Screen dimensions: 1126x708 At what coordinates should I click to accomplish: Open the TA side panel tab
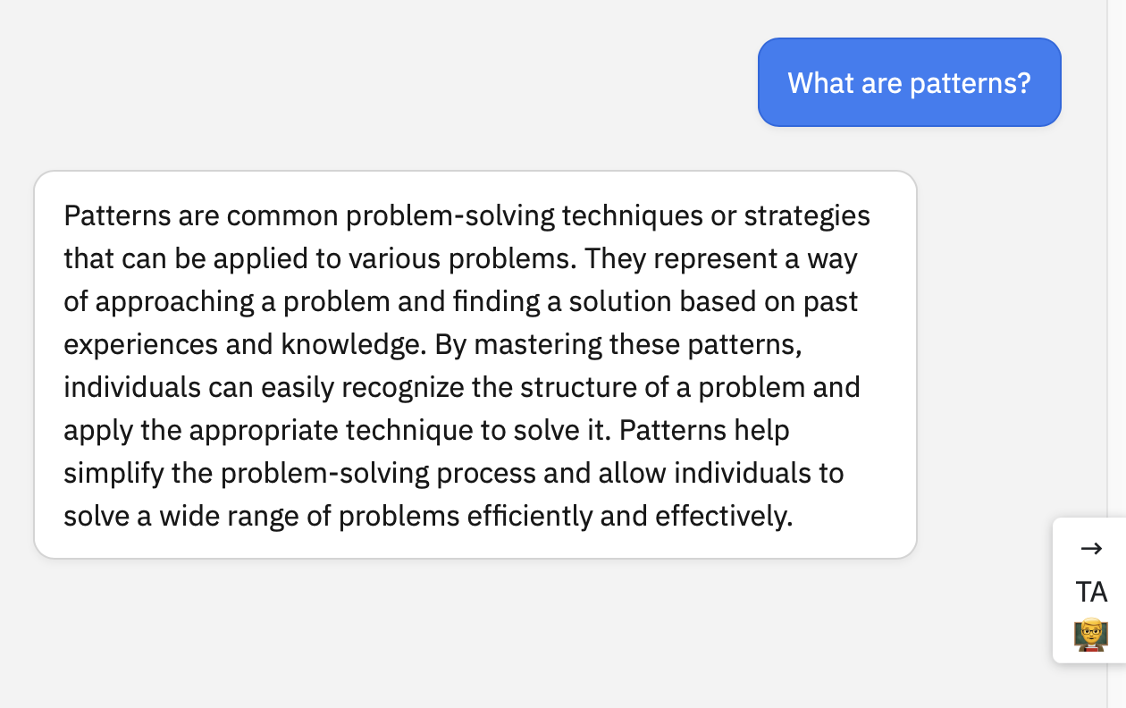point(1090,590)
